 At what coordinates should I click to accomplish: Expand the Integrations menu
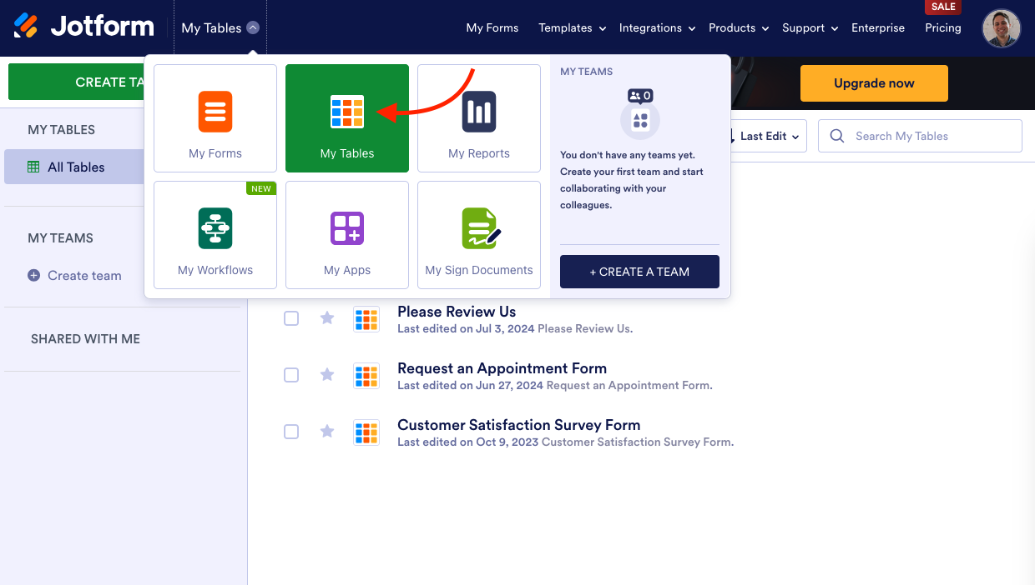point(657,27)
